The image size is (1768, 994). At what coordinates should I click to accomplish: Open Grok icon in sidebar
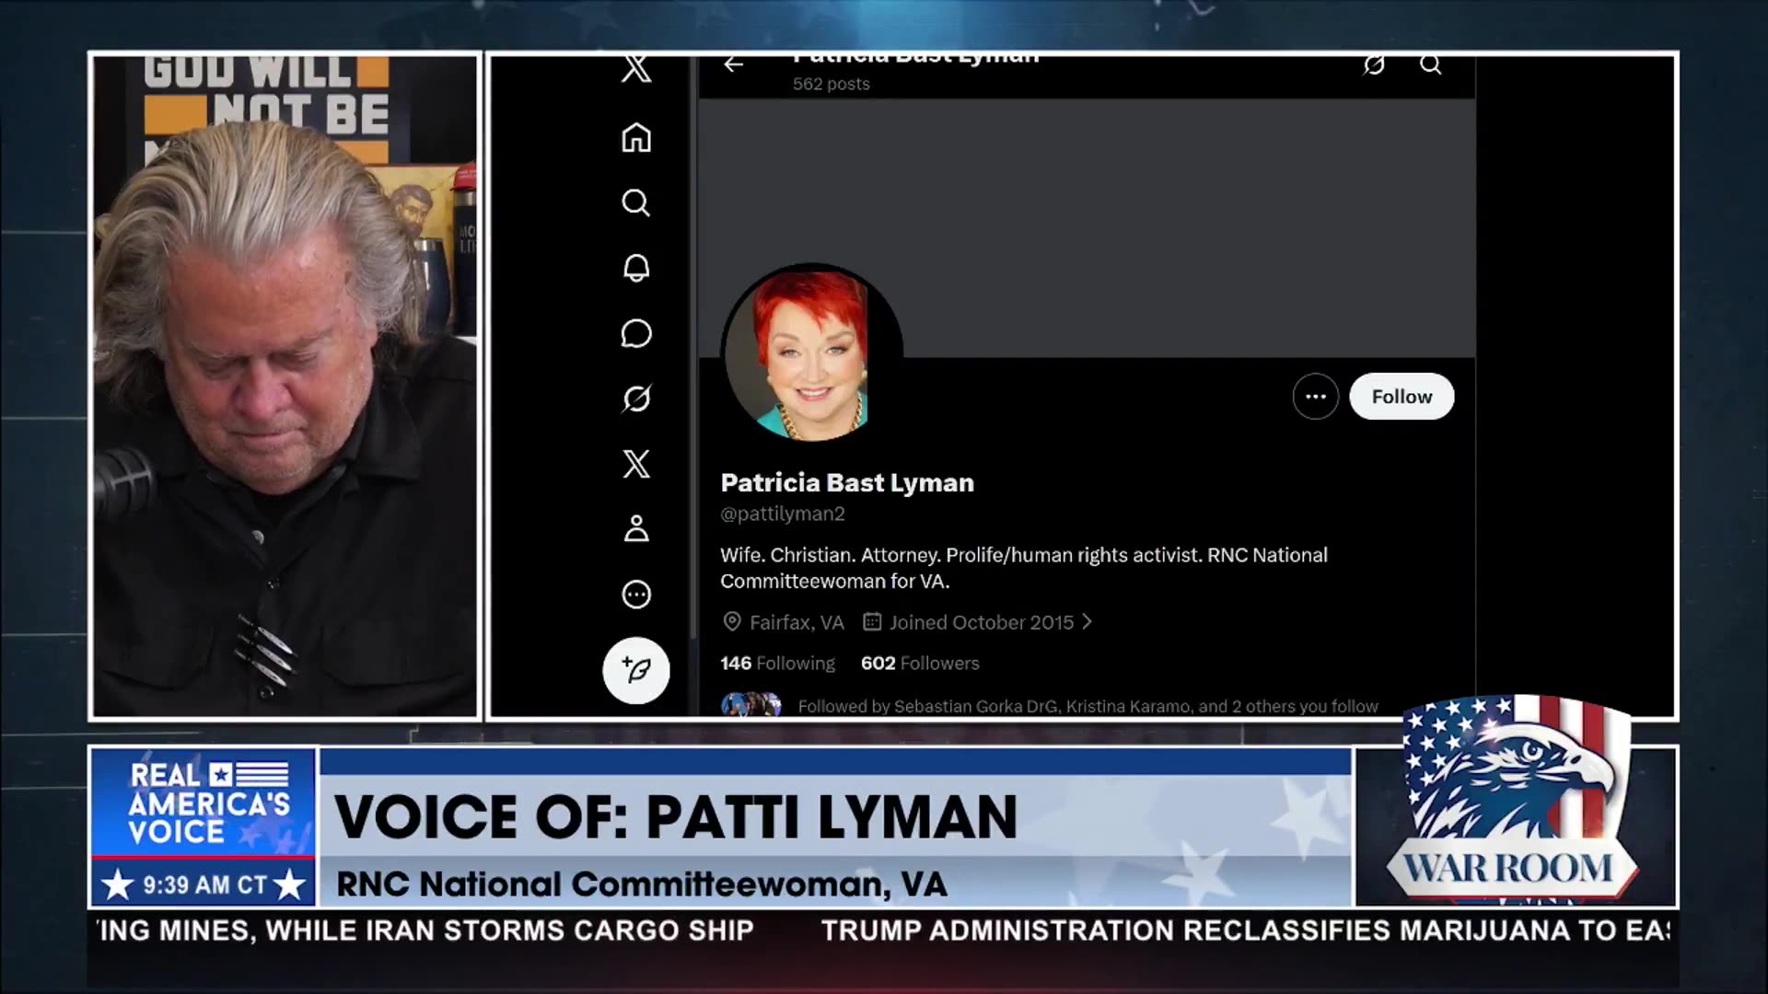pos(636,399)
